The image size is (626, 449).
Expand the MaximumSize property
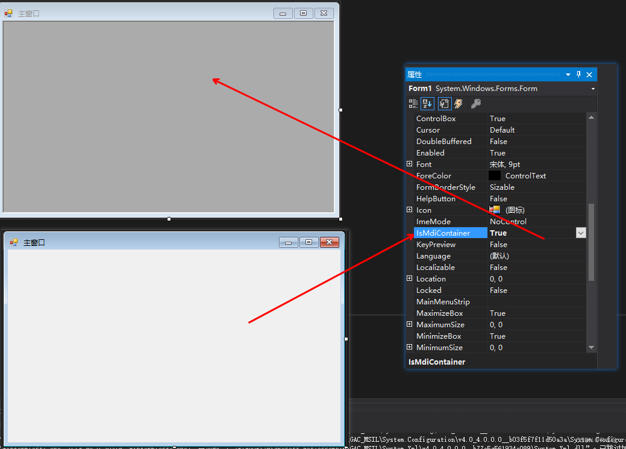pyautogui.click(x=409, y=324)
